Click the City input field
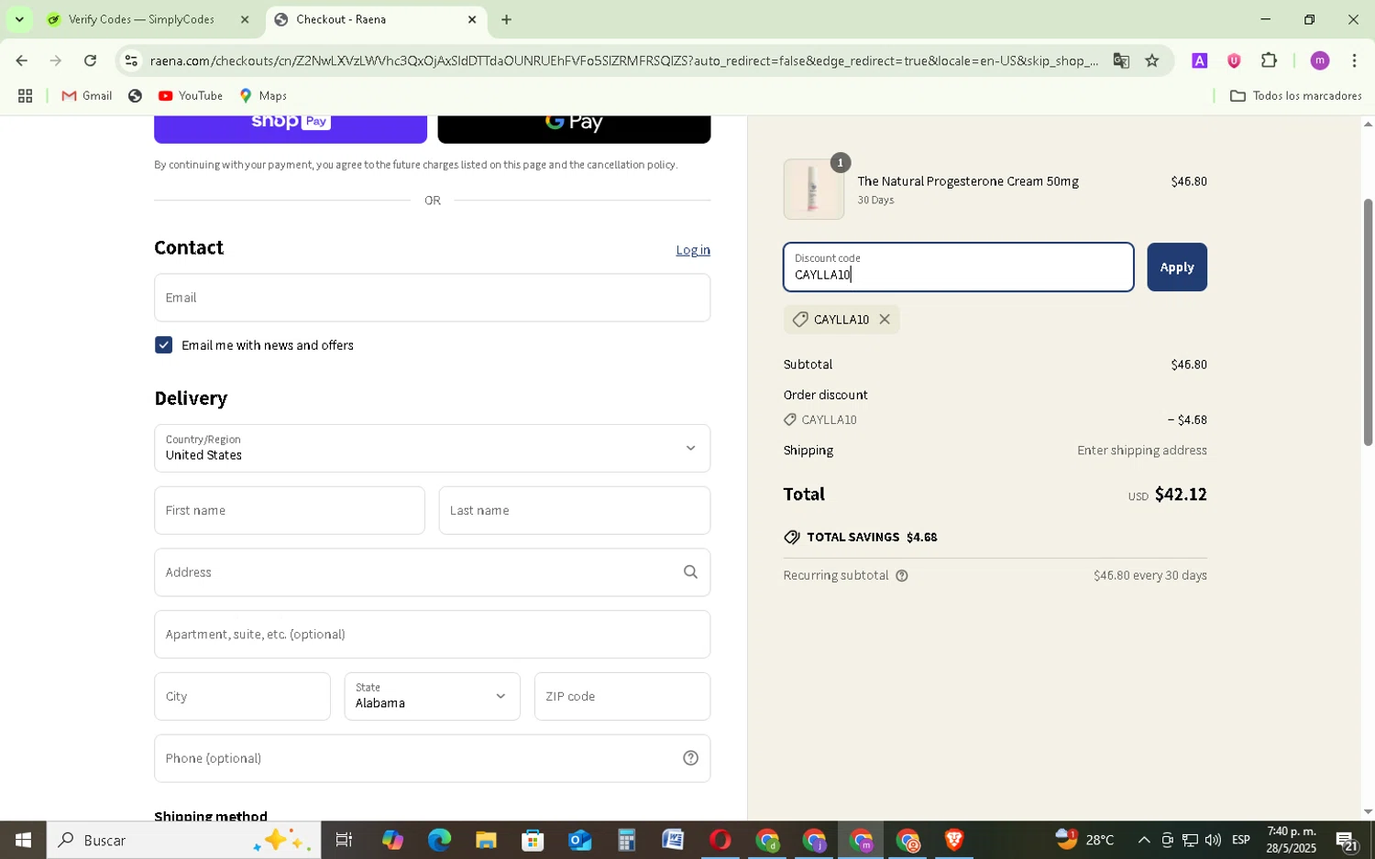 click(242, 697)
